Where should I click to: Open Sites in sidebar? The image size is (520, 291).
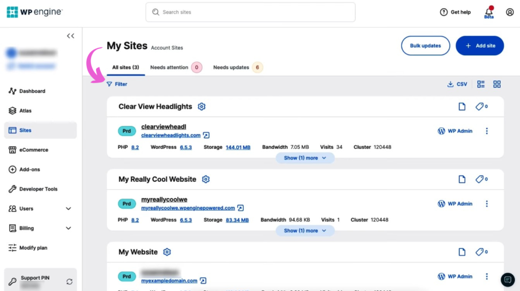click(x=41, y=131)
